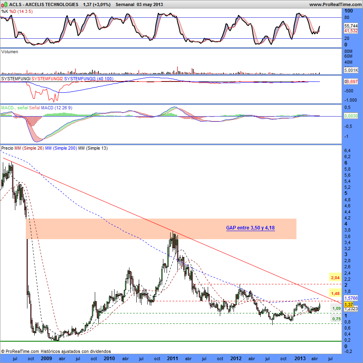Click the 2009 year label on the time axis
363x363 pixels.
coord(46,359)
